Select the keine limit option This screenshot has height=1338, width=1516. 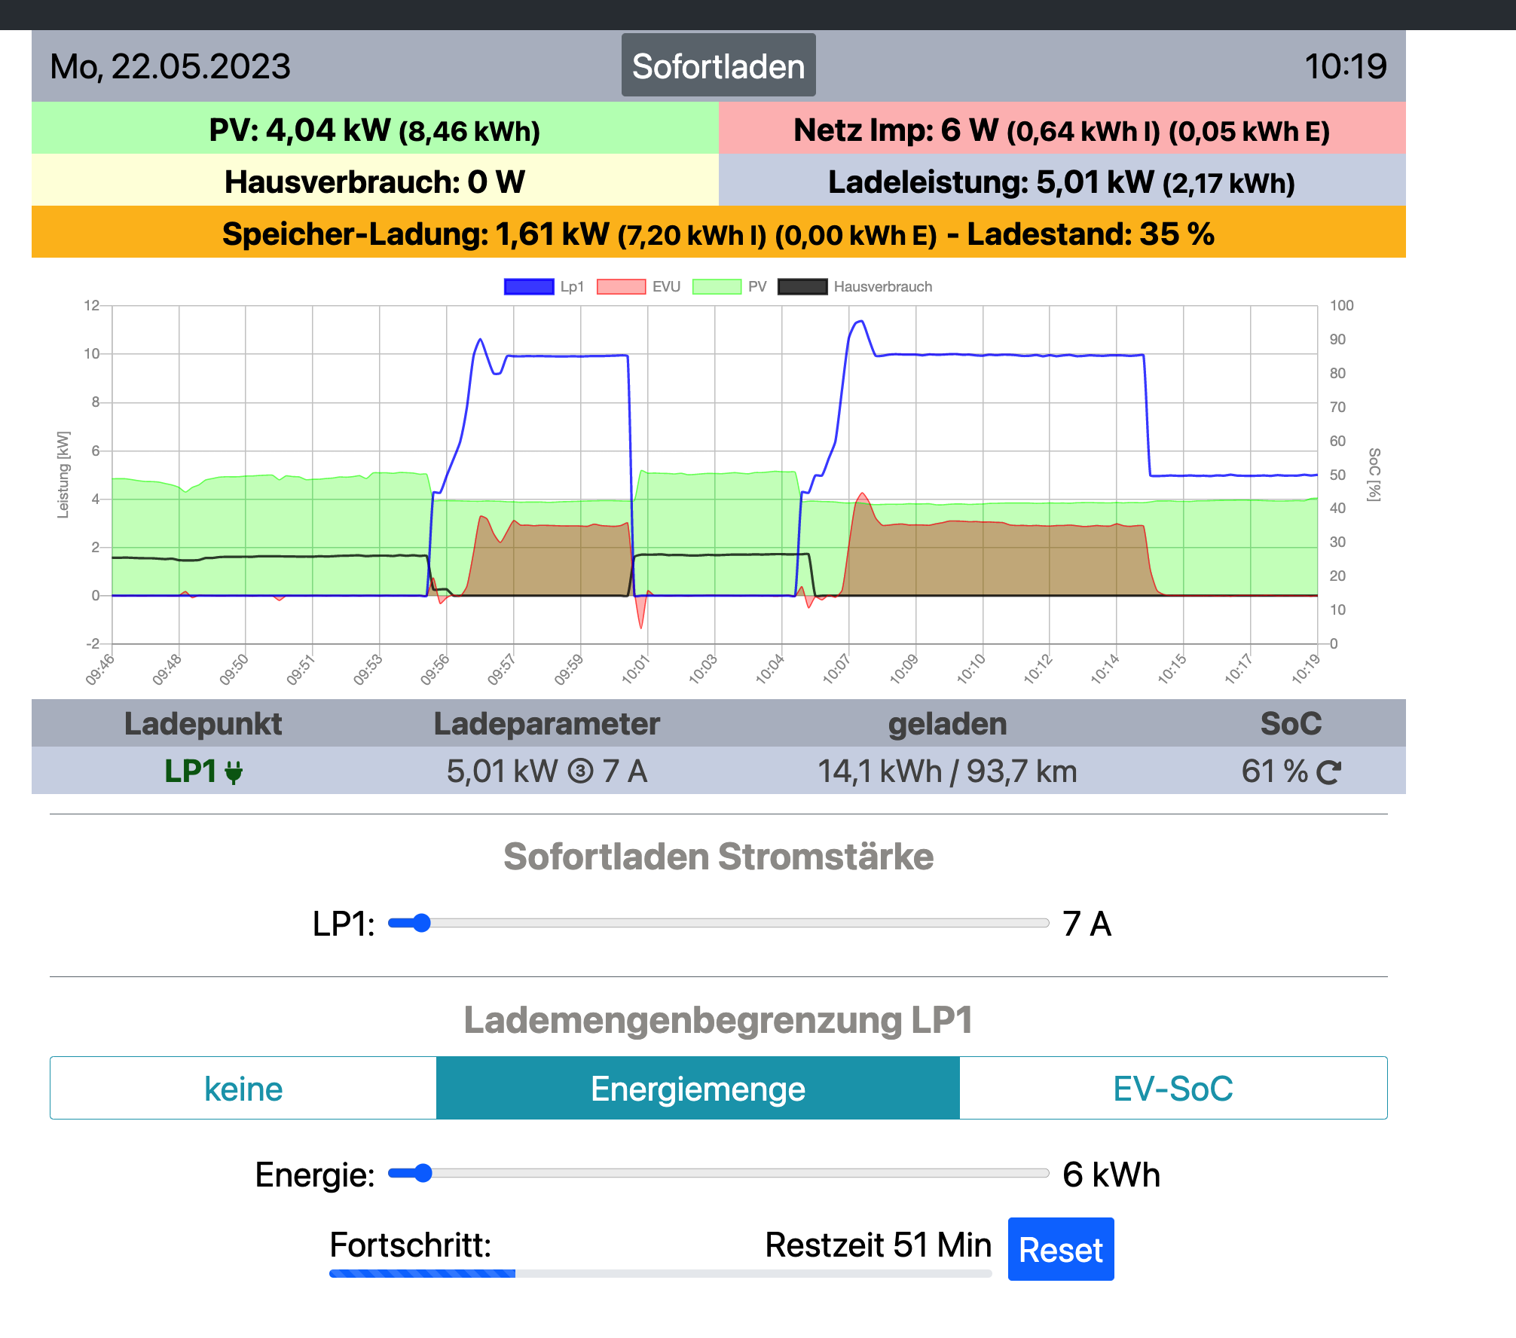pos(243,1089)
